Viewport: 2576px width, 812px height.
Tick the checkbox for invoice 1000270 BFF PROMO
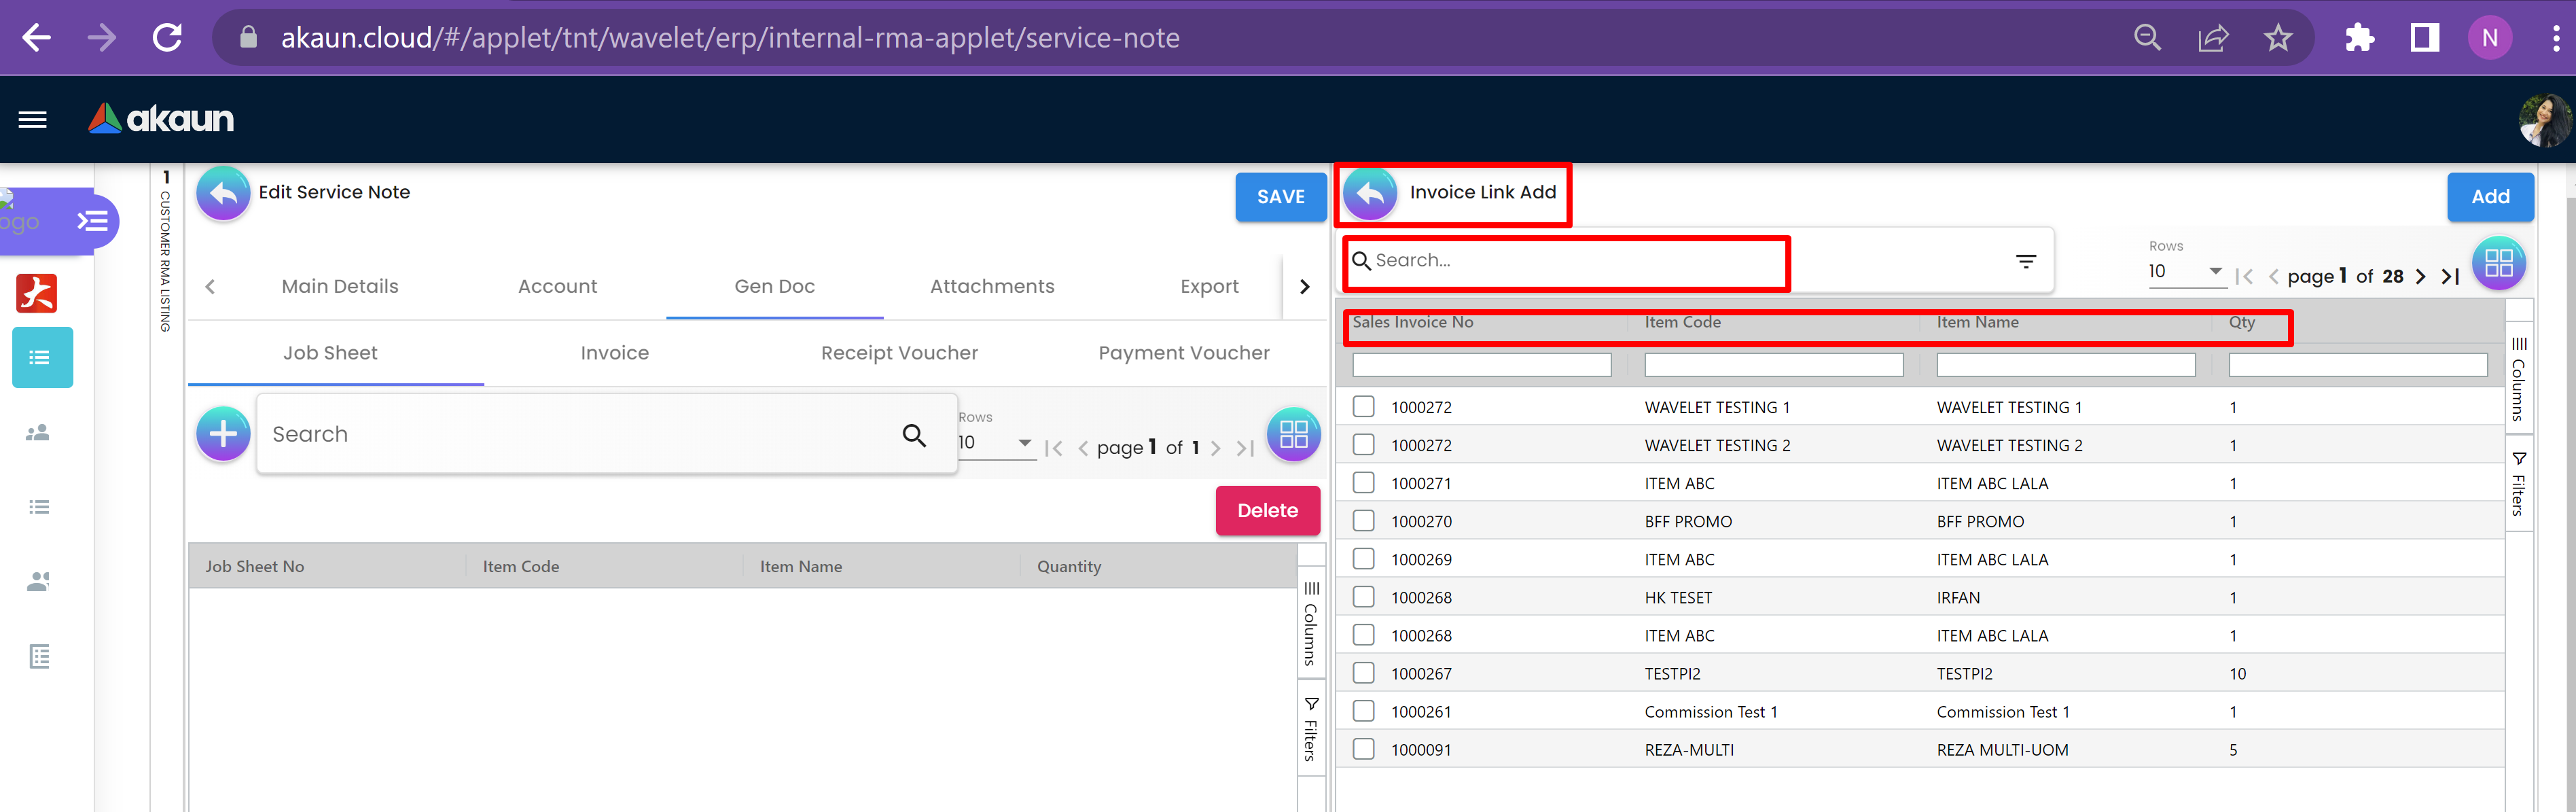(x=1363, y=521)
